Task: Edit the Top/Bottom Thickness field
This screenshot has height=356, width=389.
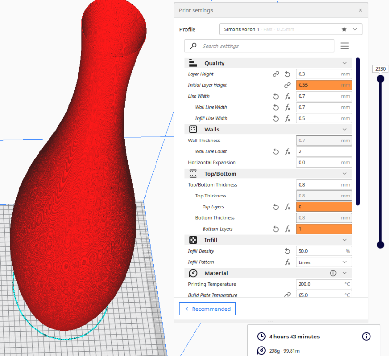Action: 324,185
